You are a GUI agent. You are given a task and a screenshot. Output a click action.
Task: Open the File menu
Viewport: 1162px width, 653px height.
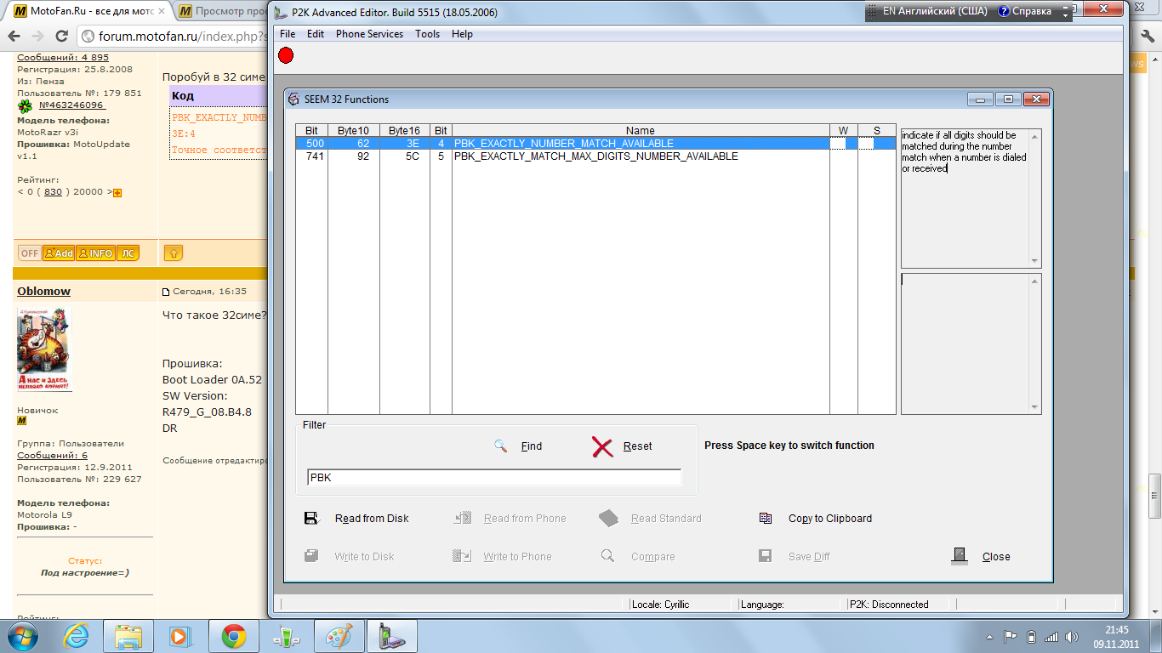coord(288,34)
